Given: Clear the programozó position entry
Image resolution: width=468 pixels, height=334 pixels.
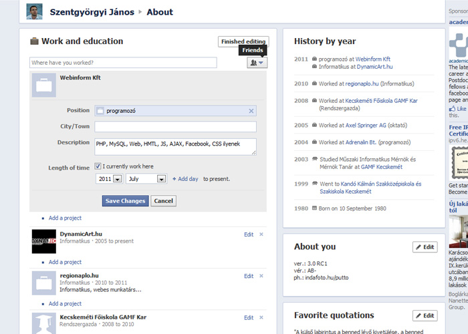Looking at the screenshot, I should pyautogui.click(x=251, y=111).
